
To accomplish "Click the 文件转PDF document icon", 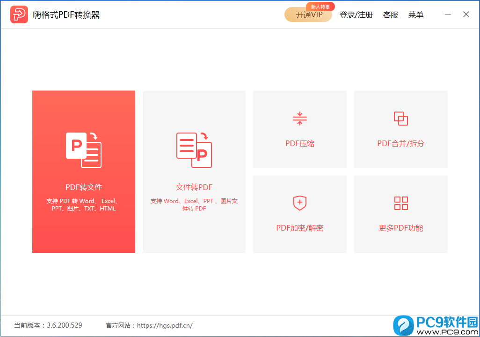I will point(194,150).
